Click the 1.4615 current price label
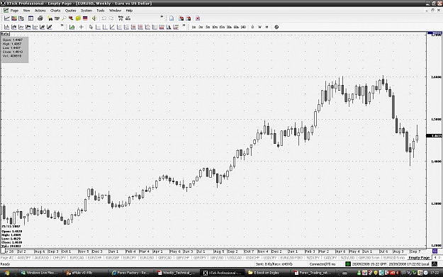 [x=434, y=136]
